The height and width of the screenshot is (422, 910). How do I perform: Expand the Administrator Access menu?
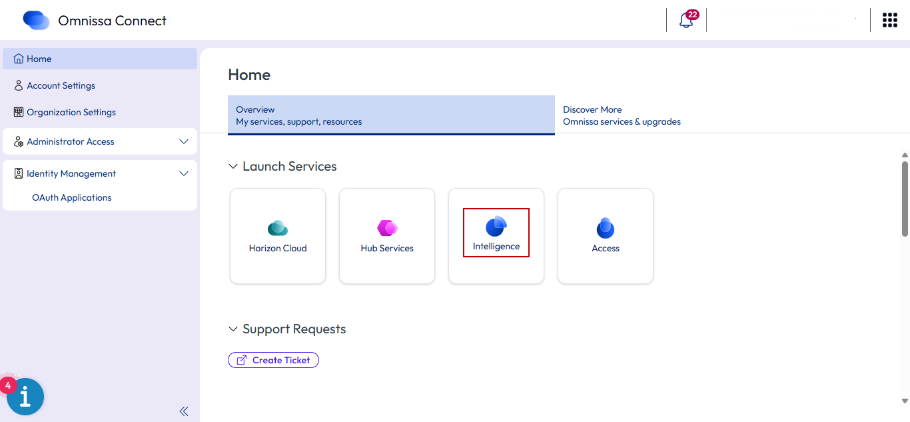click(184, 142)
